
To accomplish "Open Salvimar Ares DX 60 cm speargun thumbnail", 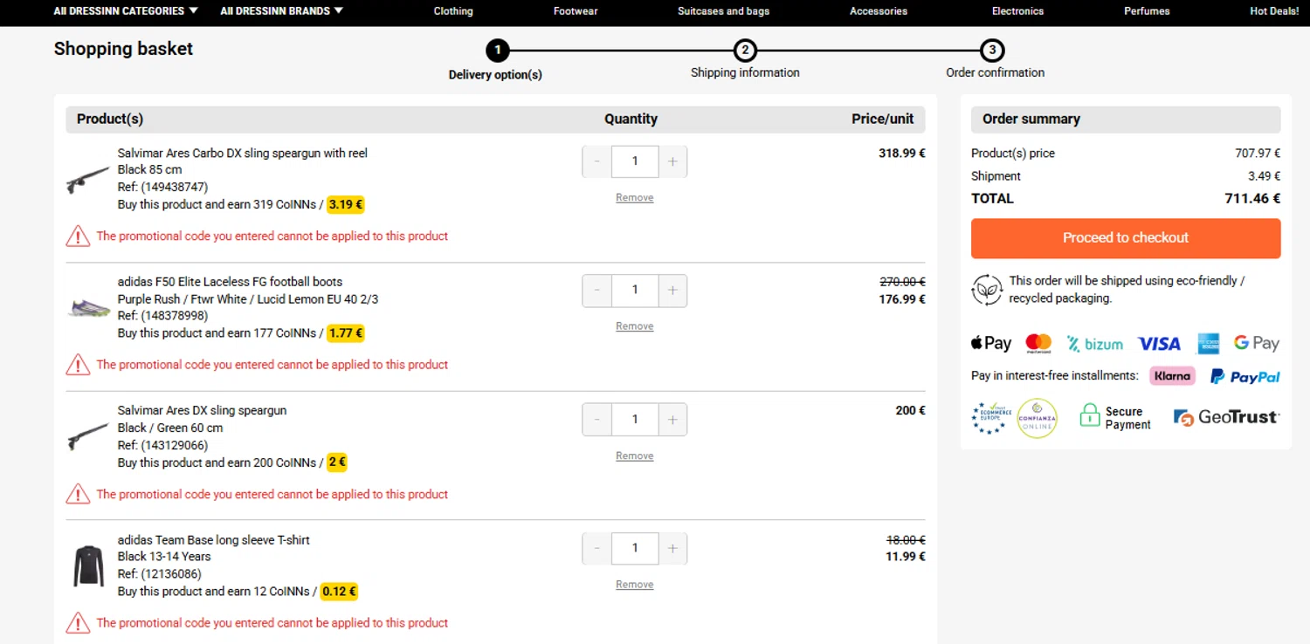I will [88, 437].
